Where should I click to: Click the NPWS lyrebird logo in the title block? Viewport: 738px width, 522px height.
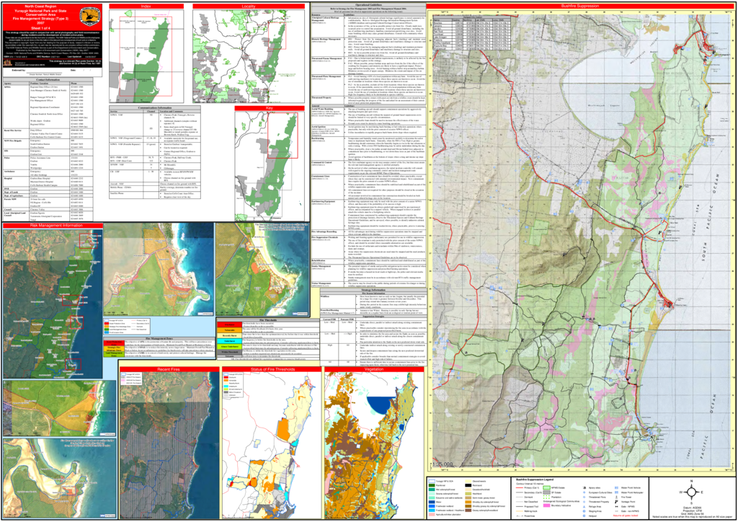tap(89, 17)
